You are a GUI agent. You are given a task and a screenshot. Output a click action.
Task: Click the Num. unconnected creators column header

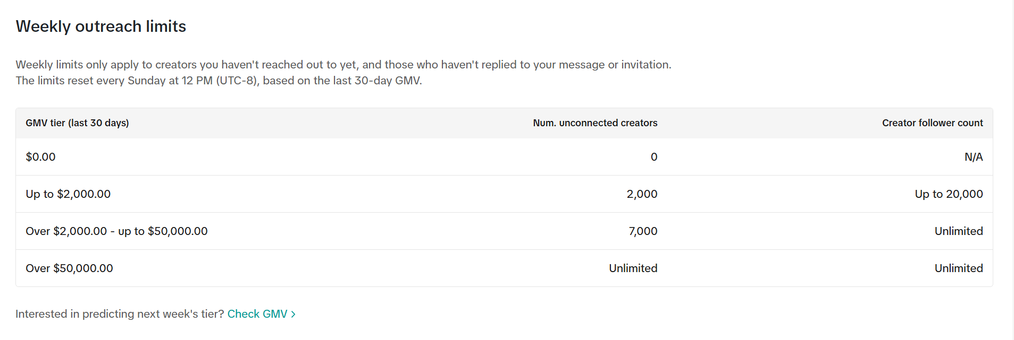pyautogui.click(x=595, y=123)
